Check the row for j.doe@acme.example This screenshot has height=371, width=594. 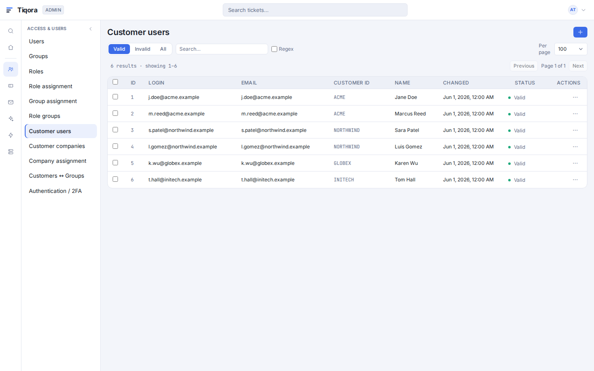(115, 97)
